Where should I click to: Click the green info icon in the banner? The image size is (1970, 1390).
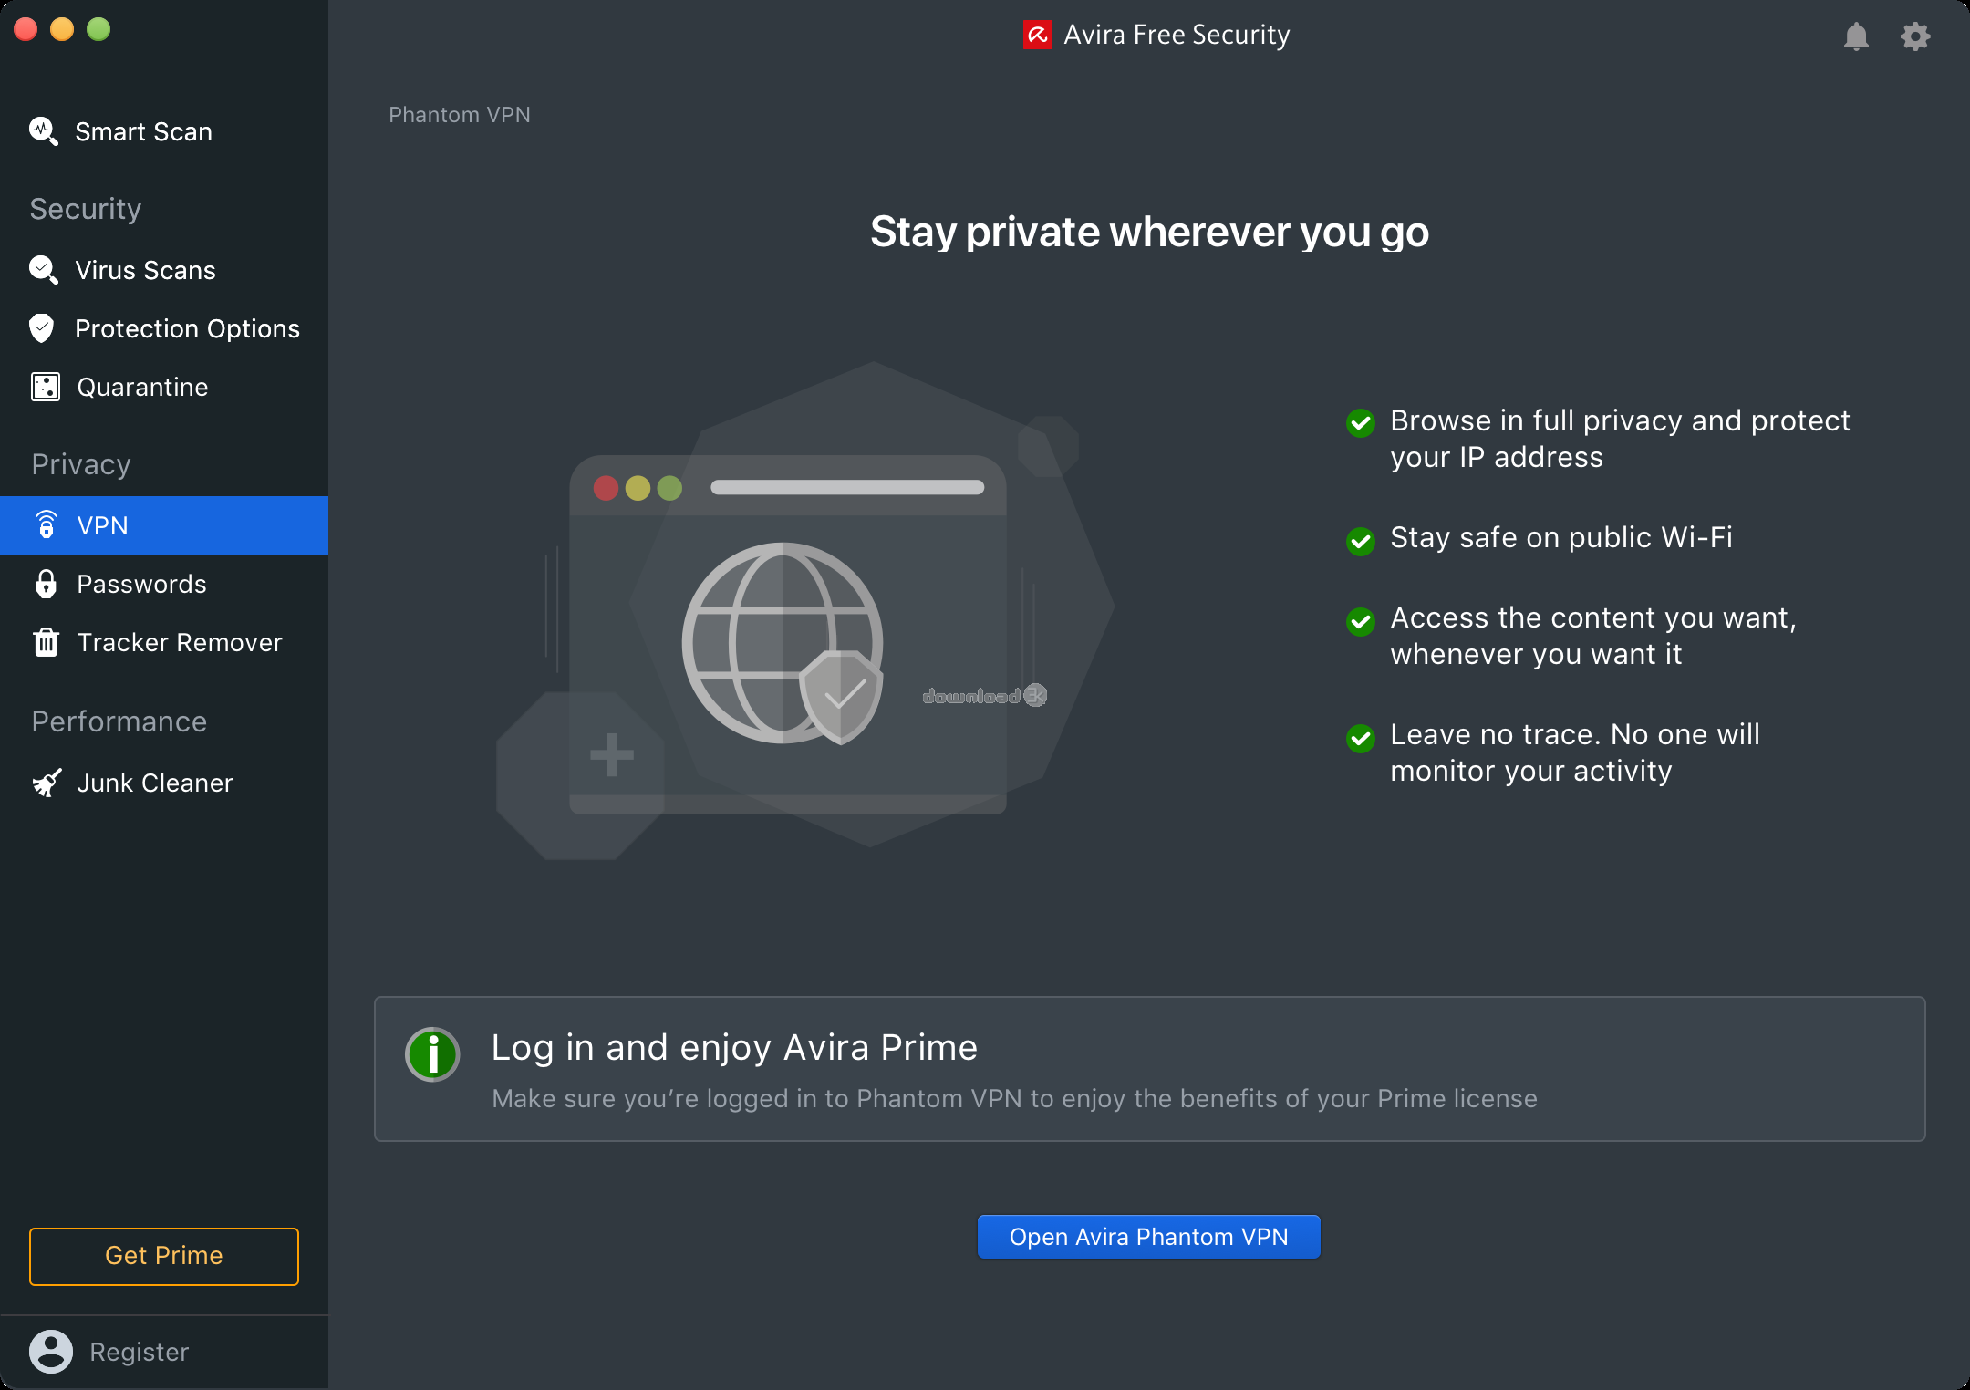[x=432, y=1054]
